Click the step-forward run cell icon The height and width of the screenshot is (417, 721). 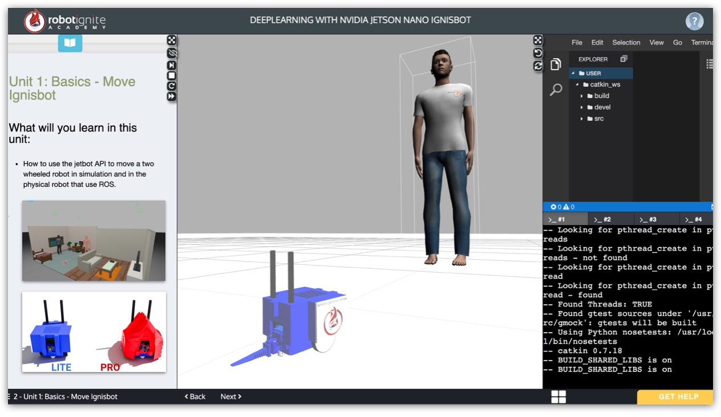pos(172,65)
